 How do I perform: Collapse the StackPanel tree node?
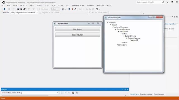coord(118,31)
